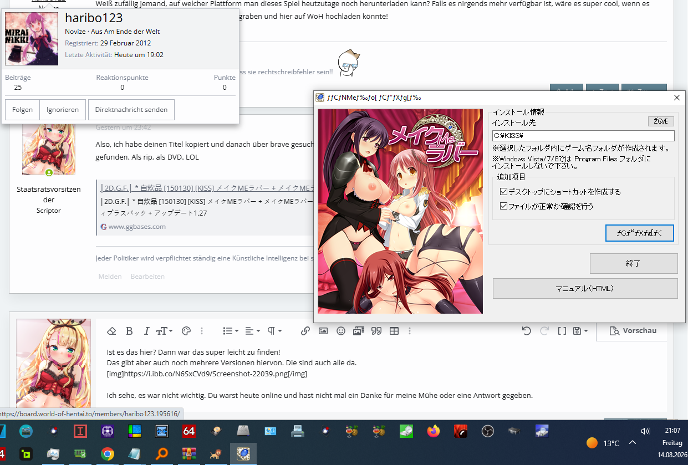The width and height of the screenshot is (688, 465).
Task: Open the haribo123 username link in popup
Action: (x=94, y=18)
